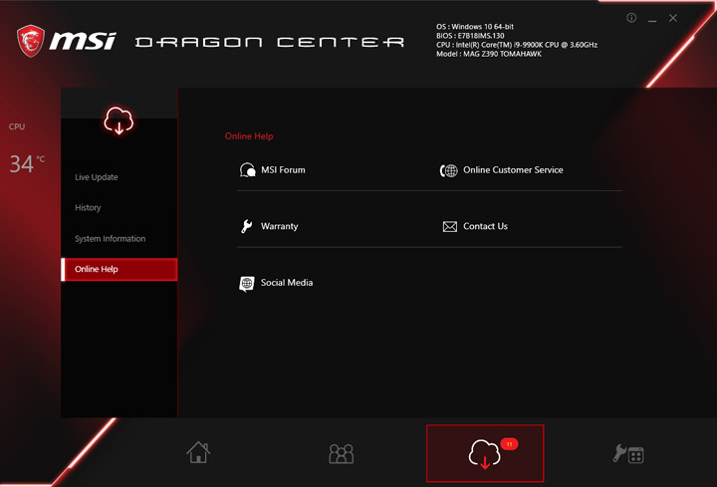Click the Contact Us envelope icon
This screenshot has height=487, width=717.
point(450,226)
